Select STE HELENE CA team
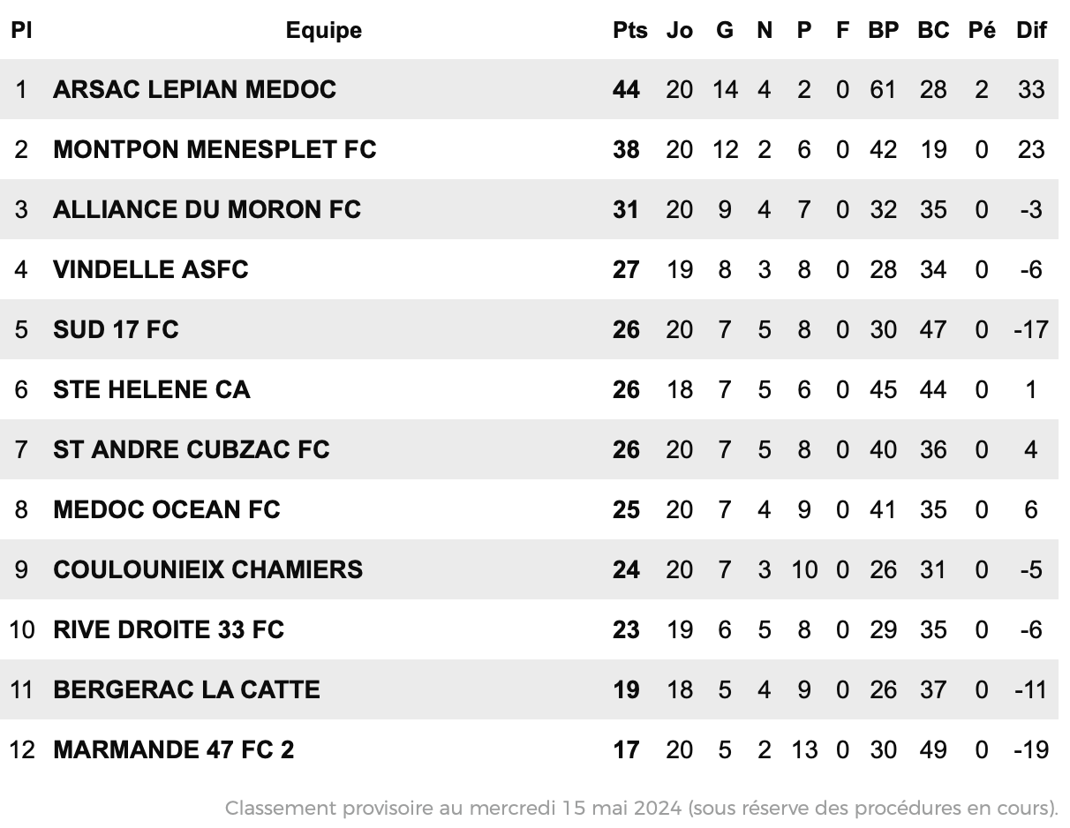The height and width of the screenshot is (828, 1070). point(152,390)
